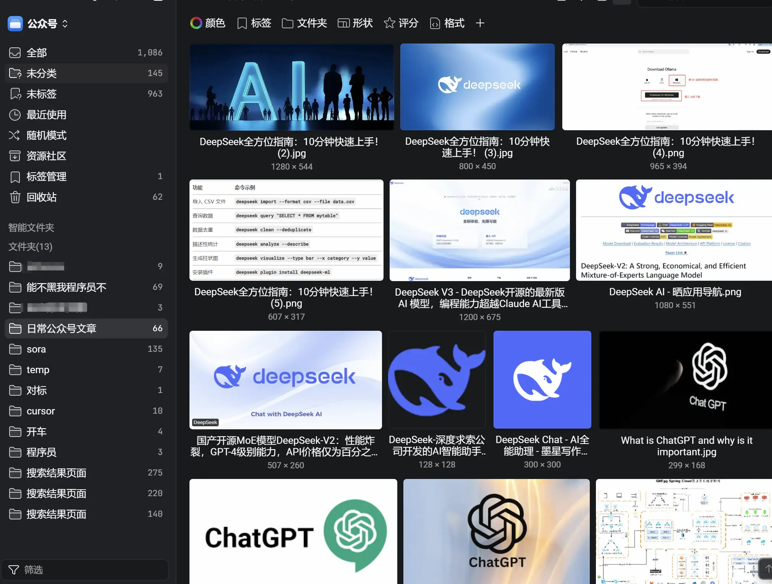Select the Chat with DeepSeek AI thumbnail

[x=286, y=380]
